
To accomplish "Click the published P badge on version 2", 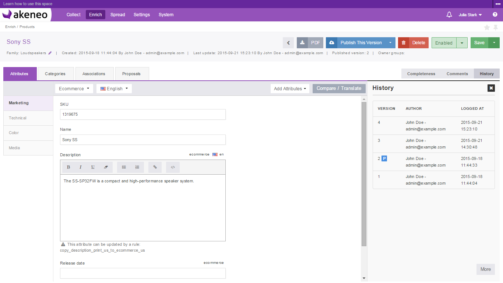I will tap(384, 158).
